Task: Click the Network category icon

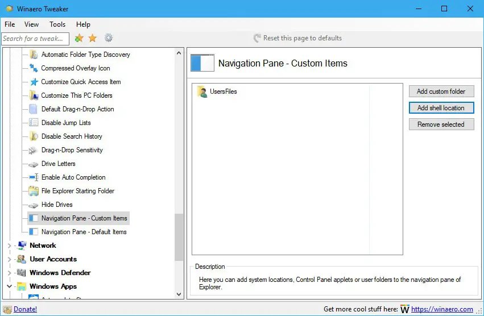Action: [22, 246]
